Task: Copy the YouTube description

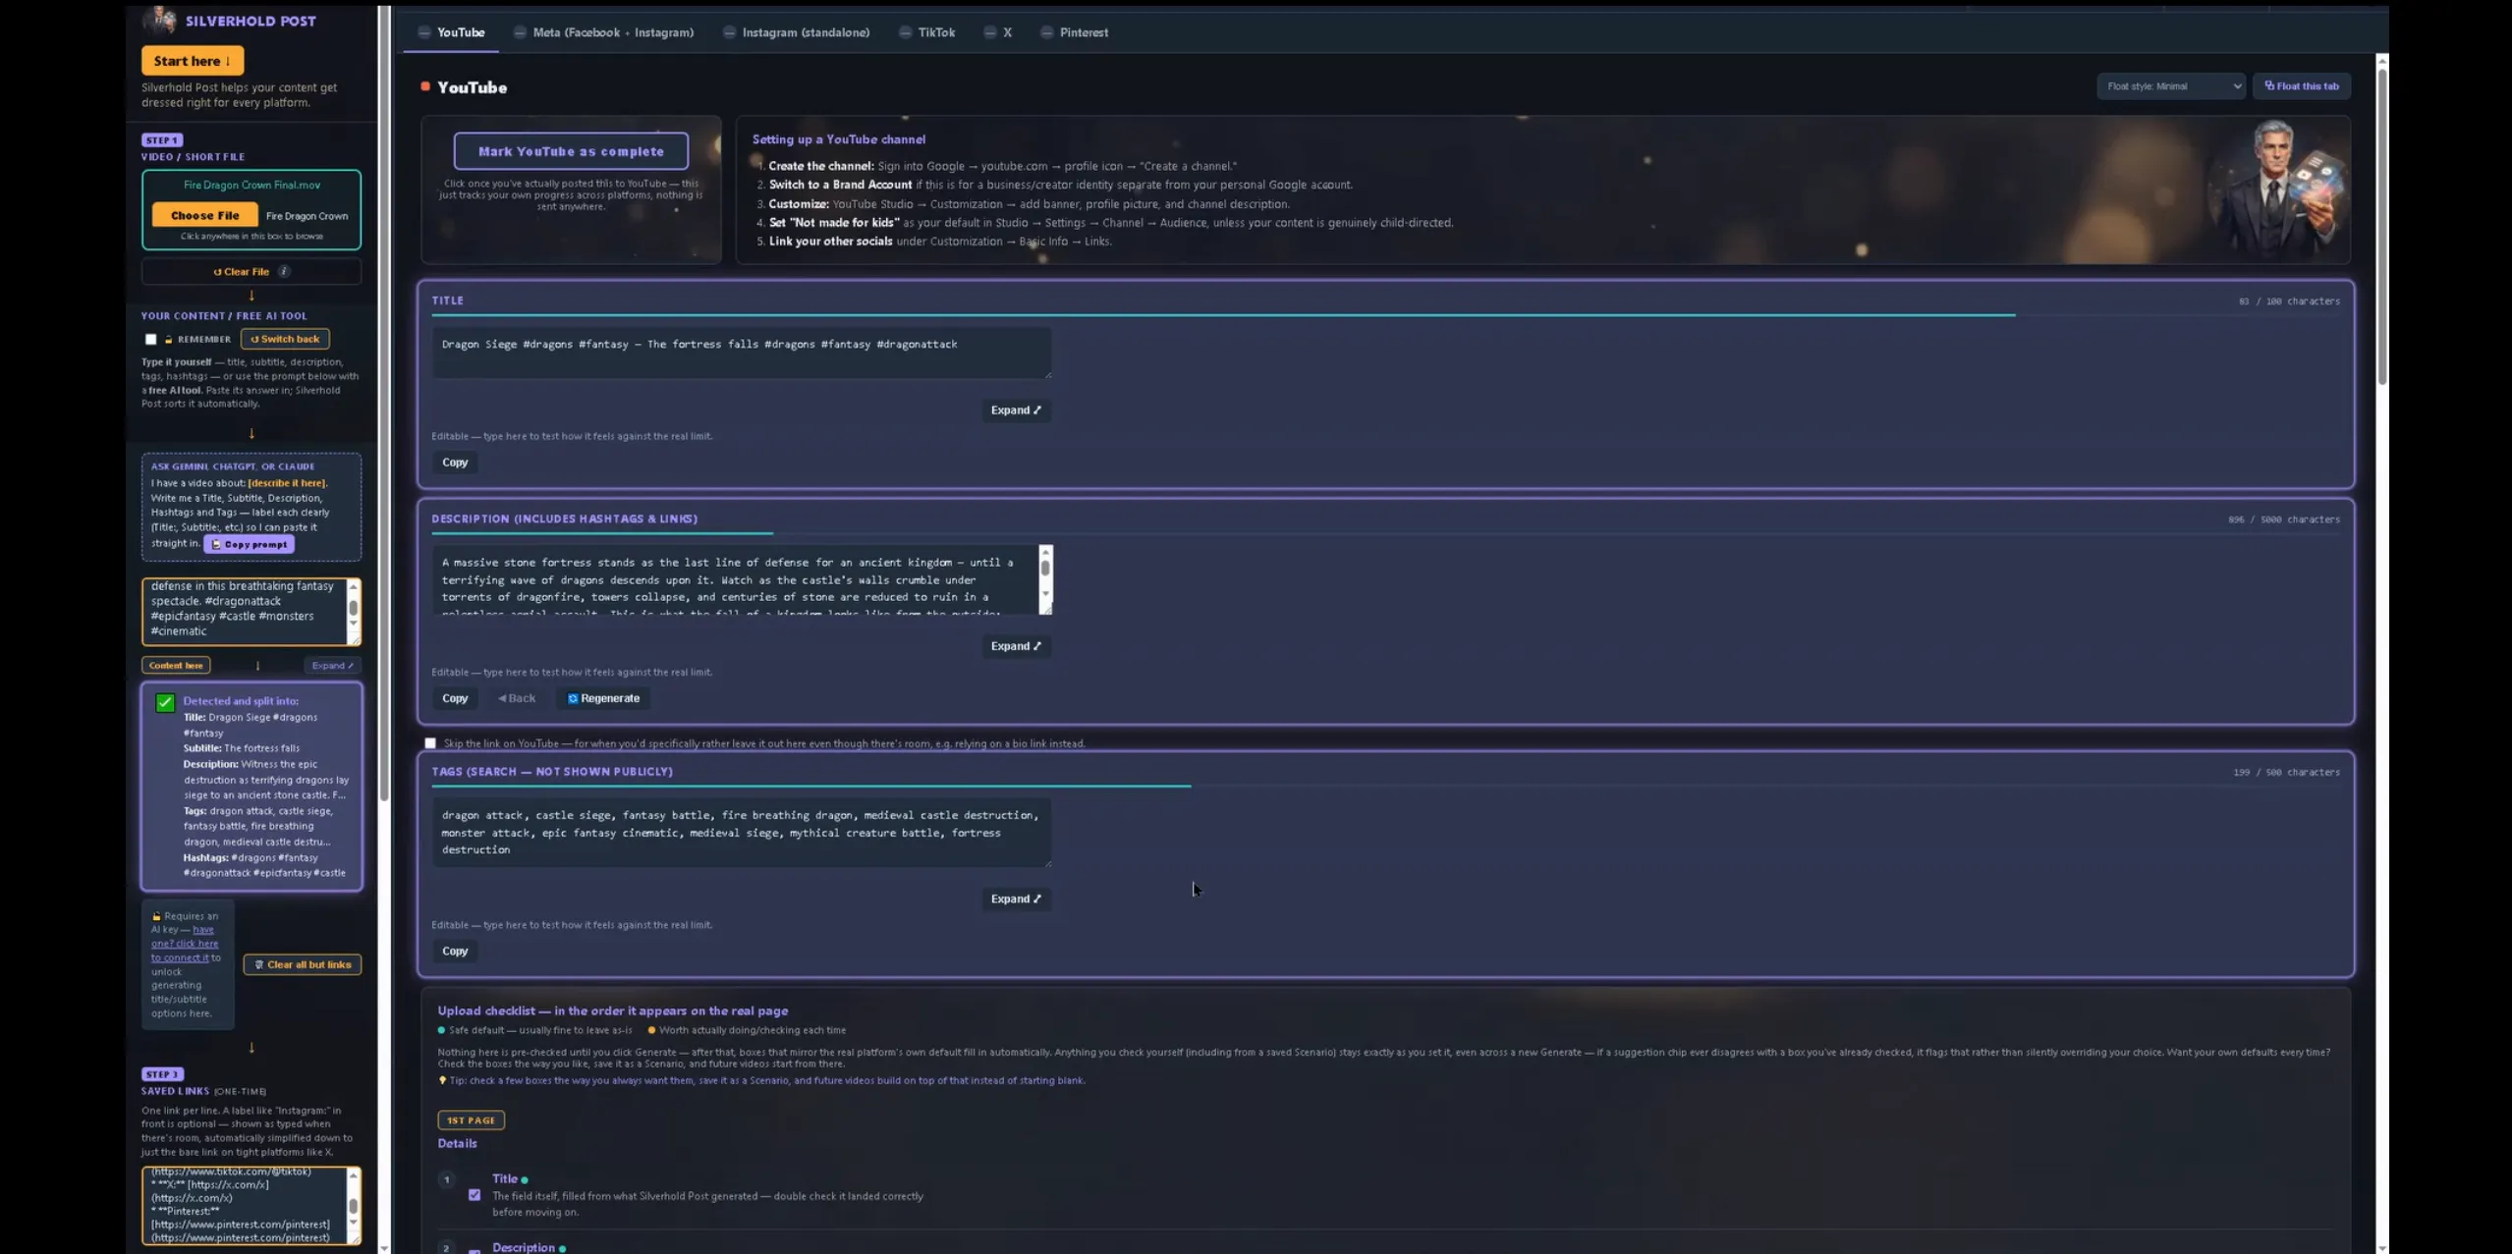Action: pyautogui.click(x=455, y=698)
